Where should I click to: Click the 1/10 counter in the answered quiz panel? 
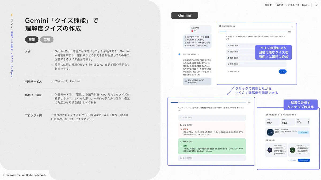tap(249, 102)
